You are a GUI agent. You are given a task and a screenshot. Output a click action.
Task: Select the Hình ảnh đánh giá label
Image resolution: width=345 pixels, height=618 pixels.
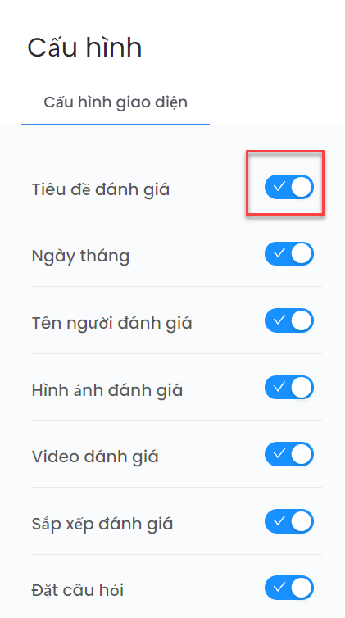pos(107,390)
